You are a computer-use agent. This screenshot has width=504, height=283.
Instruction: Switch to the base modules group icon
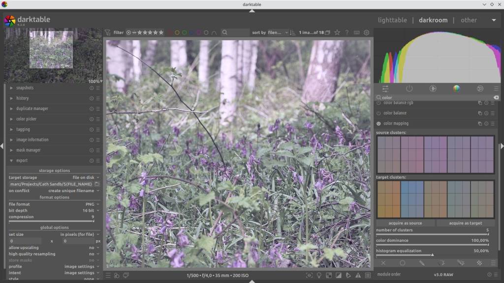point(433,88)
